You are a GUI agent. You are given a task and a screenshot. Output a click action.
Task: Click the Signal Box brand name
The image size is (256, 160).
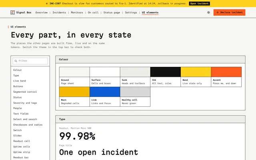(x=24, y=12)
